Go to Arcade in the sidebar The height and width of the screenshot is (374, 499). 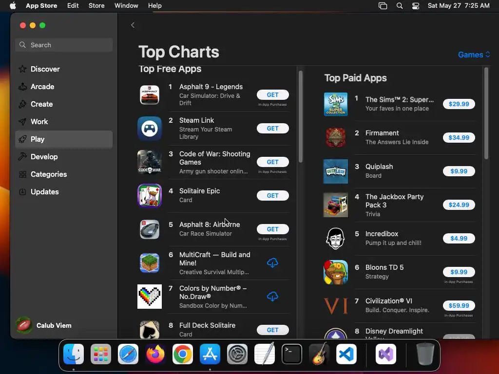[64, 87]
